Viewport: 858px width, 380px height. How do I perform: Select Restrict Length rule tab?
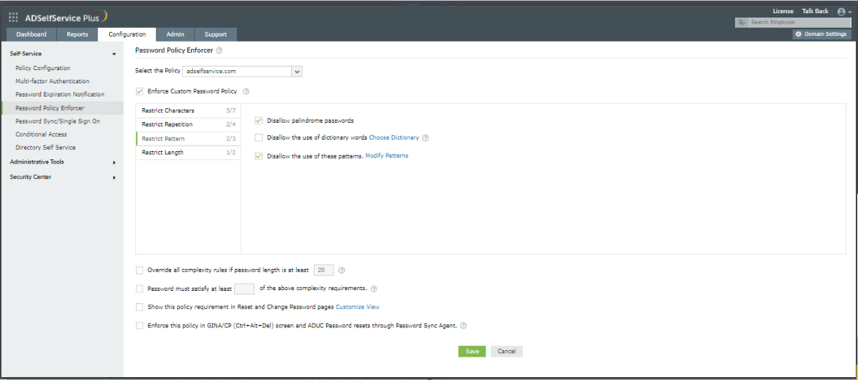click(x=188, y=153)
